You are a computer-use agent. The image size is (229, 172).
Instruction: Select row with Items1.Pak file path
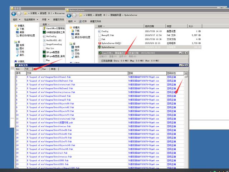click(72, 77)
